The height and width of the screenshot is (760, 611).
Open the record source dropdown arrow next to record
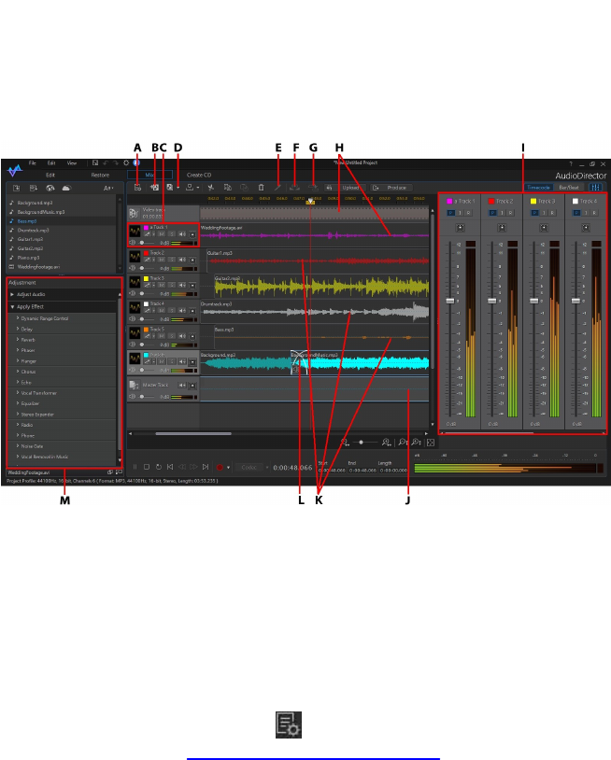(228, 468)
